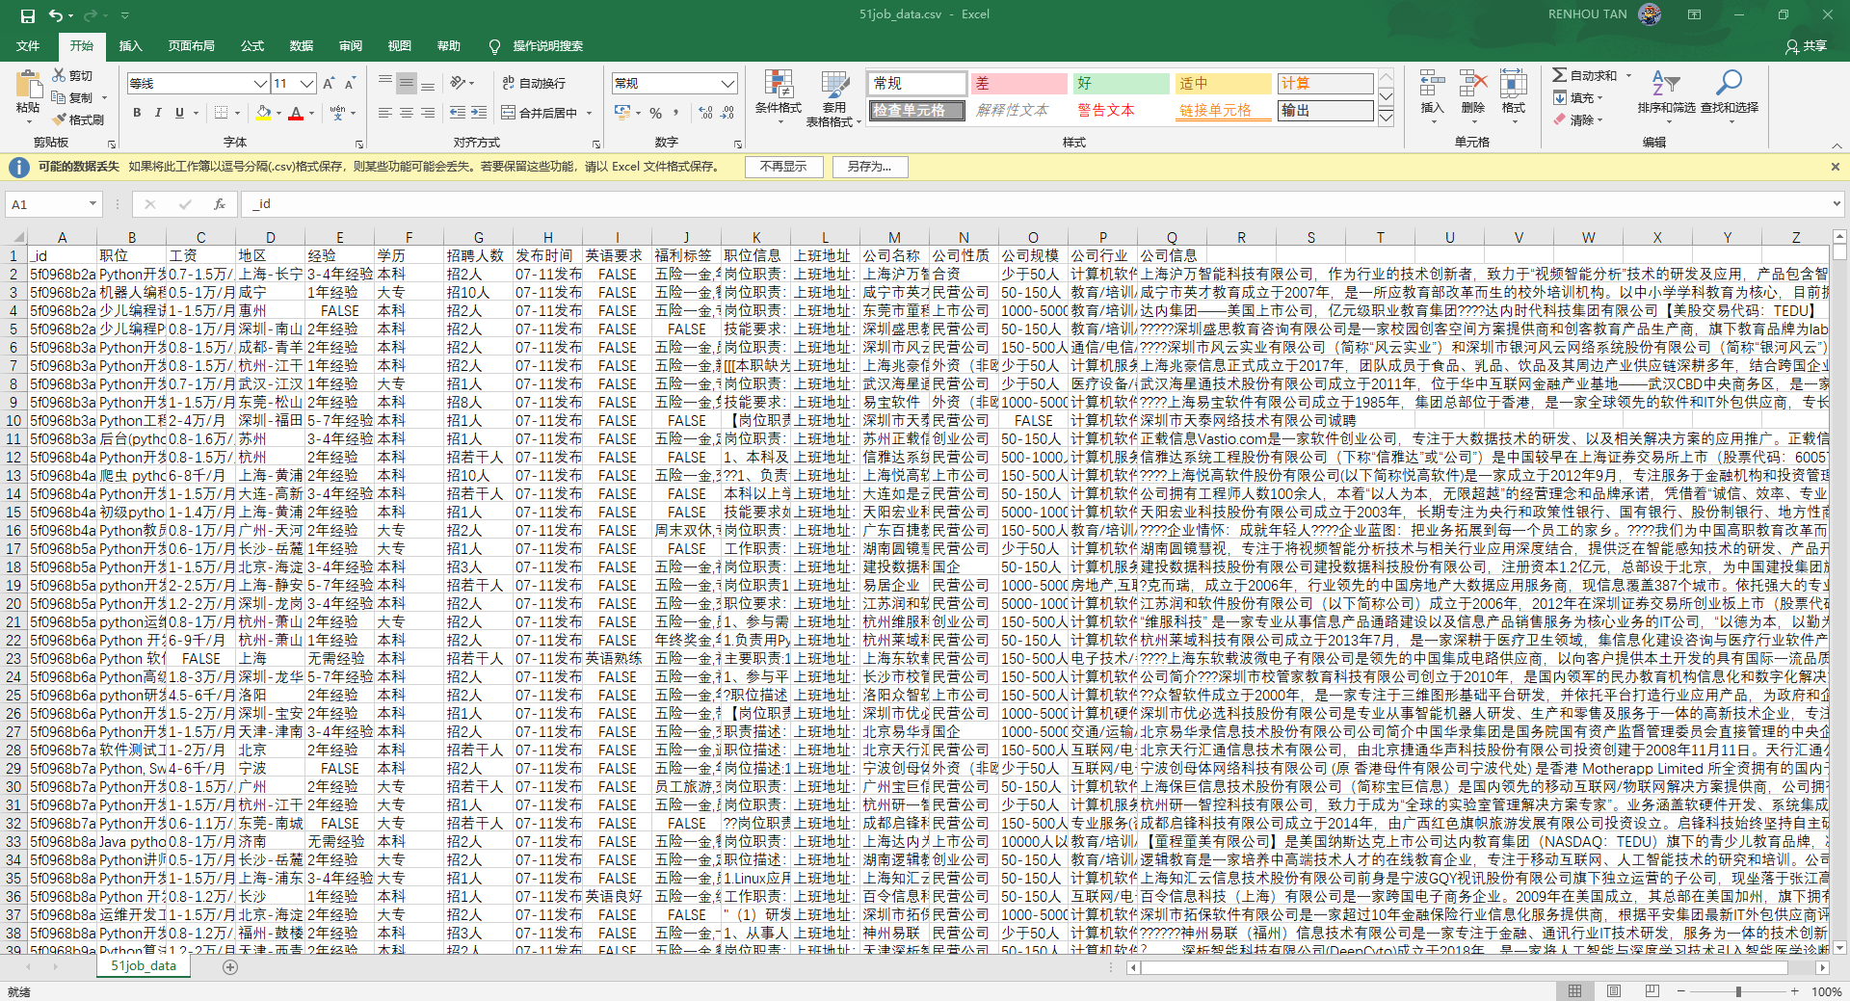This screenshot has height=1001, width=1850.
Task: Switch to Page Layout view in status bar
Action: [1614, 991]
